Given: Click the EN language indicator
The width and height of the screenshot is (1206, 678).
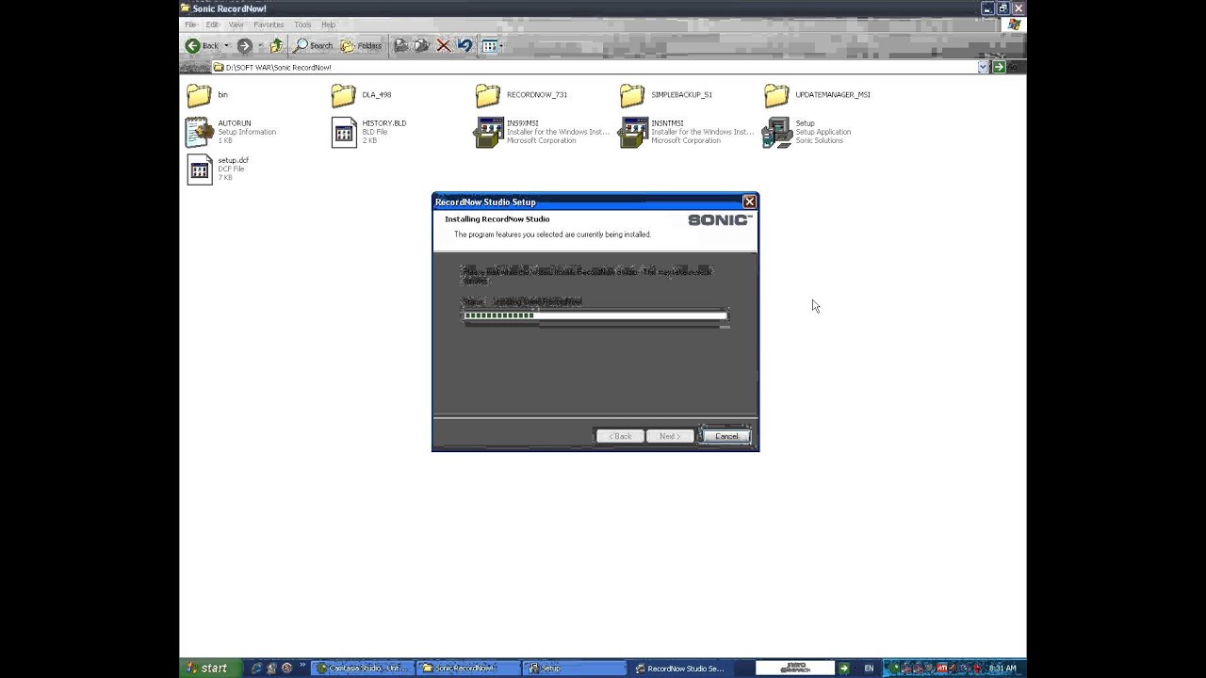Looking at the screenshot, I should 869,669.
